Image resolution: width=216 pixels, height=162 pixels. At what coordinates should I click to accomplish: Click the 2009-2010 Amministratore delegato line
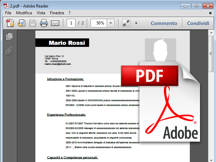coord(102,143)
